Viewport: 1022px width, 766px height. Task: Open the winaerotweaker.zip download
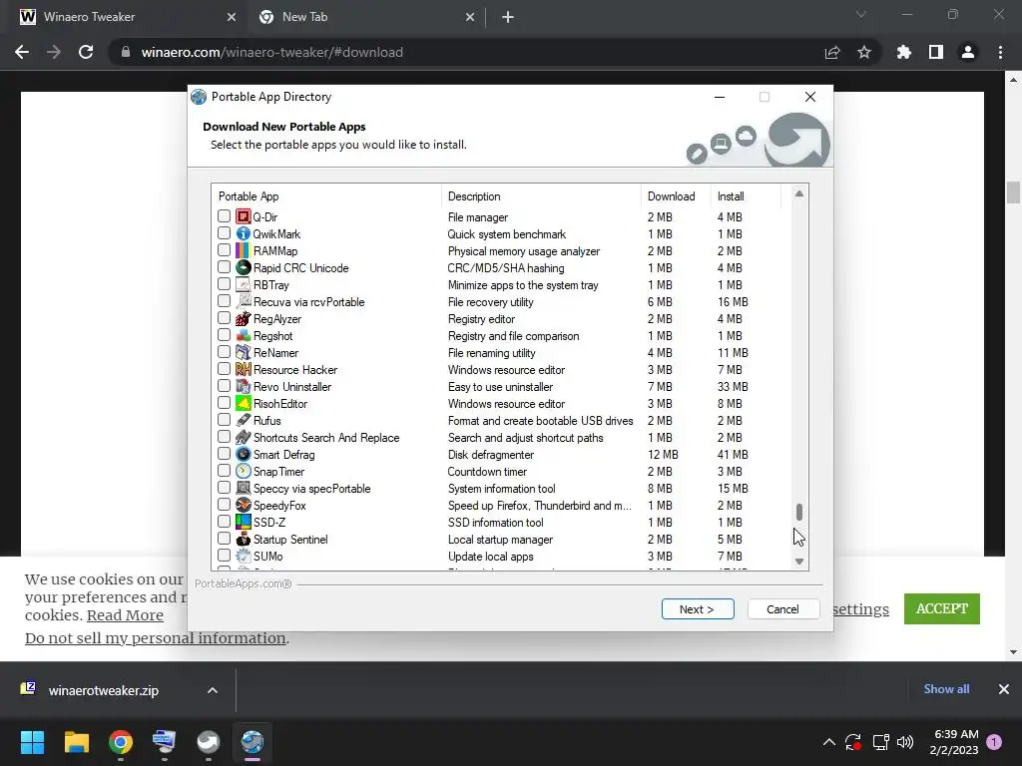[104, 690]
